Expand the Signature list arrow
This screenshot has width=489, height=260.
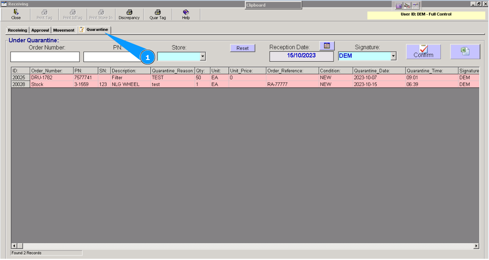tap(392, 56)
